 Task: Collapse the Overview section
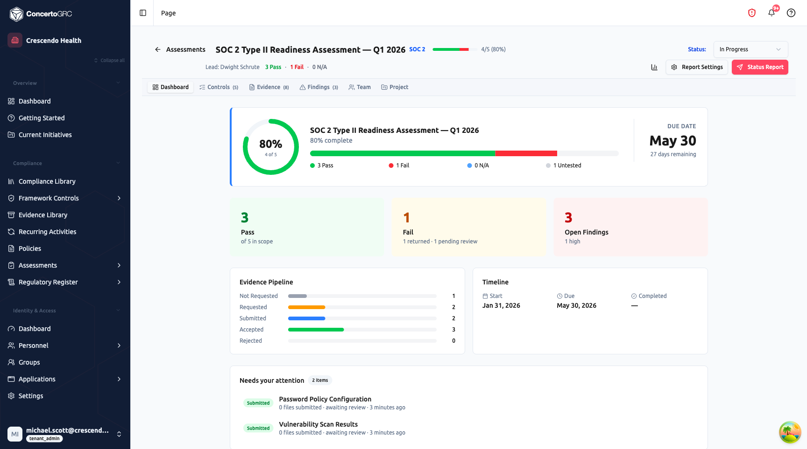click(x=118, y=83)
